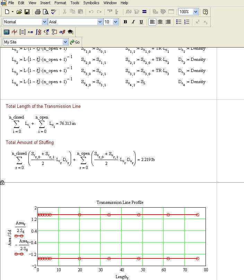Open the Vector and Matrix toolbar

click(x=23, y=32)
